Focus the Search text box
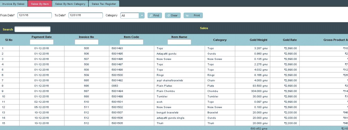 click(x=32, y=29)
